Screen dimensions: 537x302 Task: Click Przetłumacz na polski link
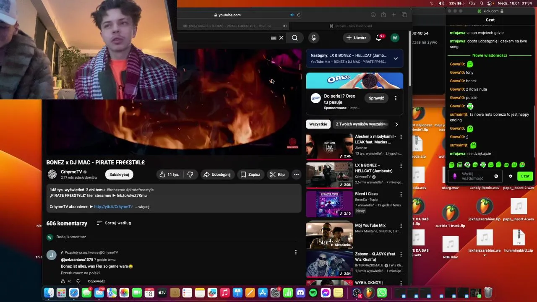click(80, 273)
